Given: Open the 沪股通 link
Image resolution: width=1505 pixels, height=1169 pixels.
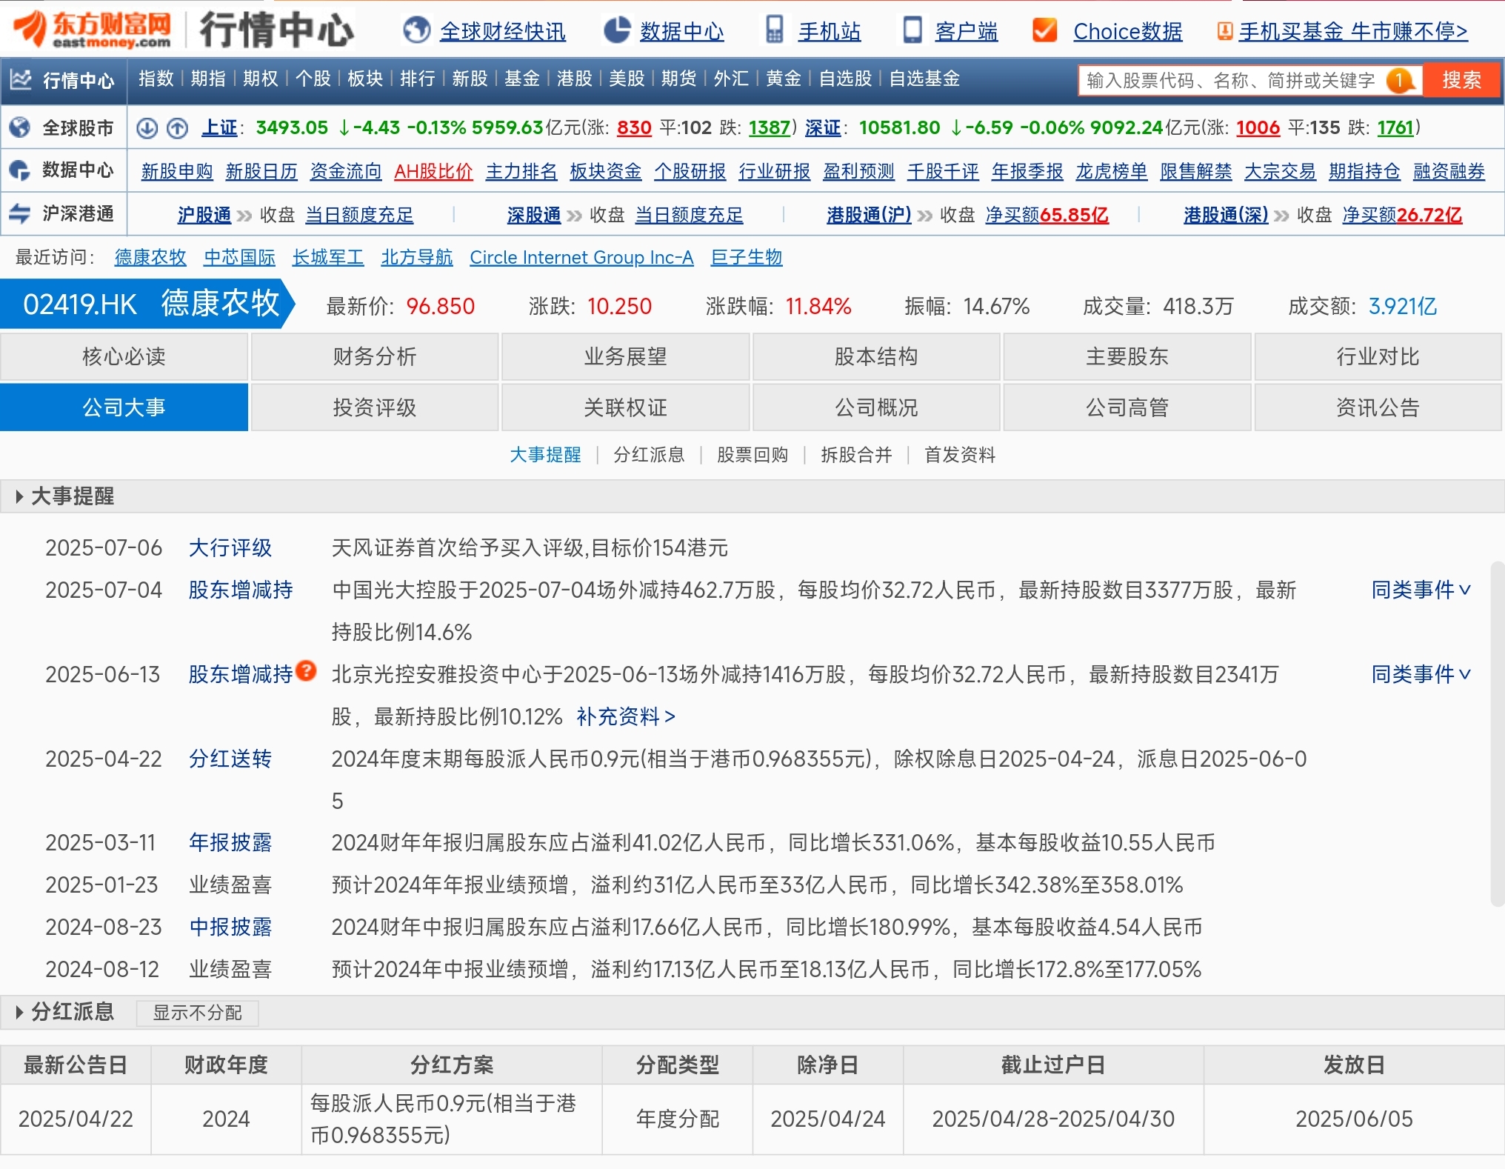Looking at the screenshot, I should (x=204, y=215).
